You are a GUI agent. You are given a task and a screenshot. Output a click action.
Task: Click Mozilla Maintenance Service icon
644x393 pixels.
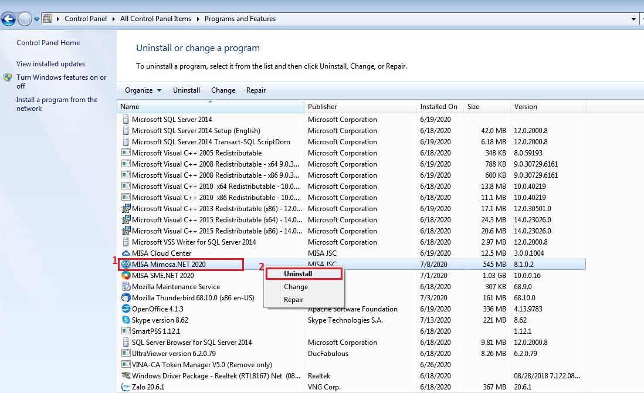click(x=126, y=286)
